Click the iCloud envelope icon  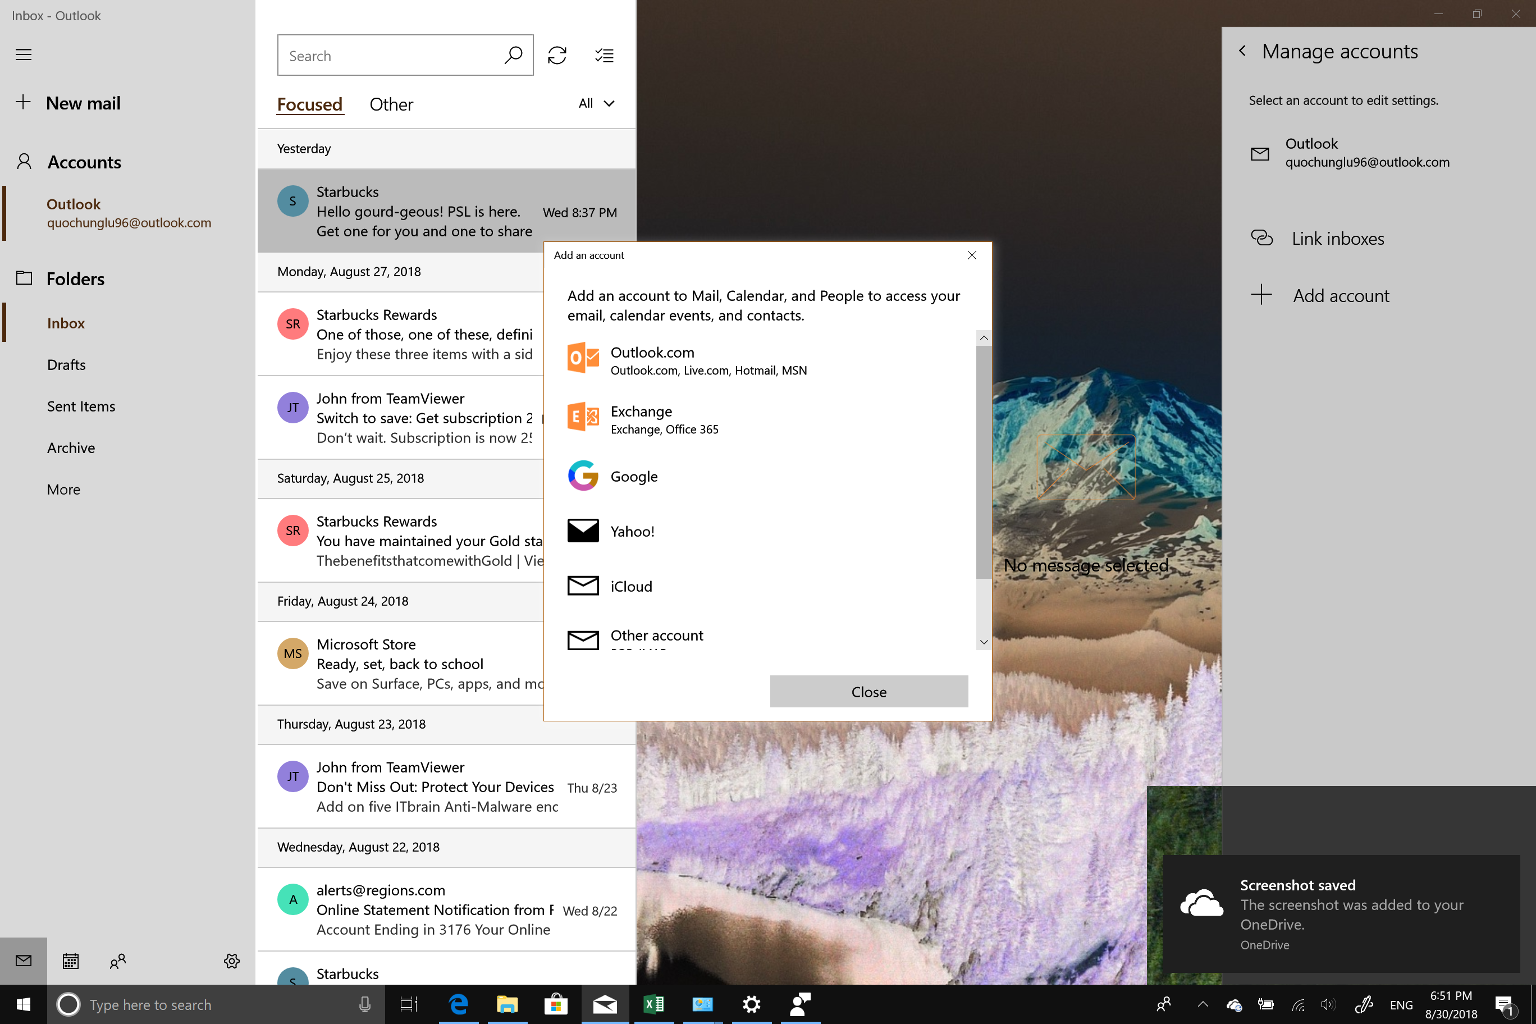(583, 586)
